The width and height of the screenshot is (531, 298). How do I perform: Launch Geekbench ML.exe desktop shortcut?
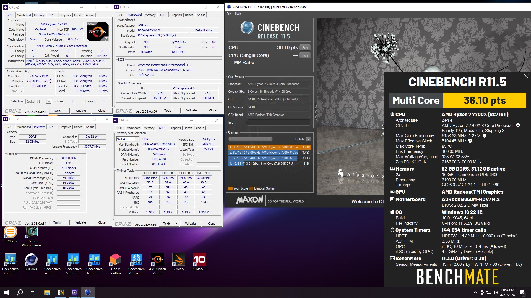point(136,264)
